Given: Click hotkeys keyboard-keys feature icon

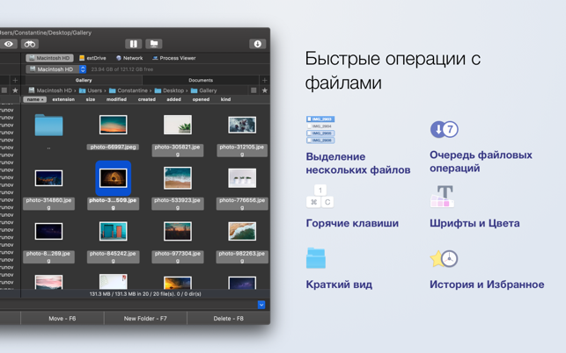Looking at the screenshot, I should point(320,197).
